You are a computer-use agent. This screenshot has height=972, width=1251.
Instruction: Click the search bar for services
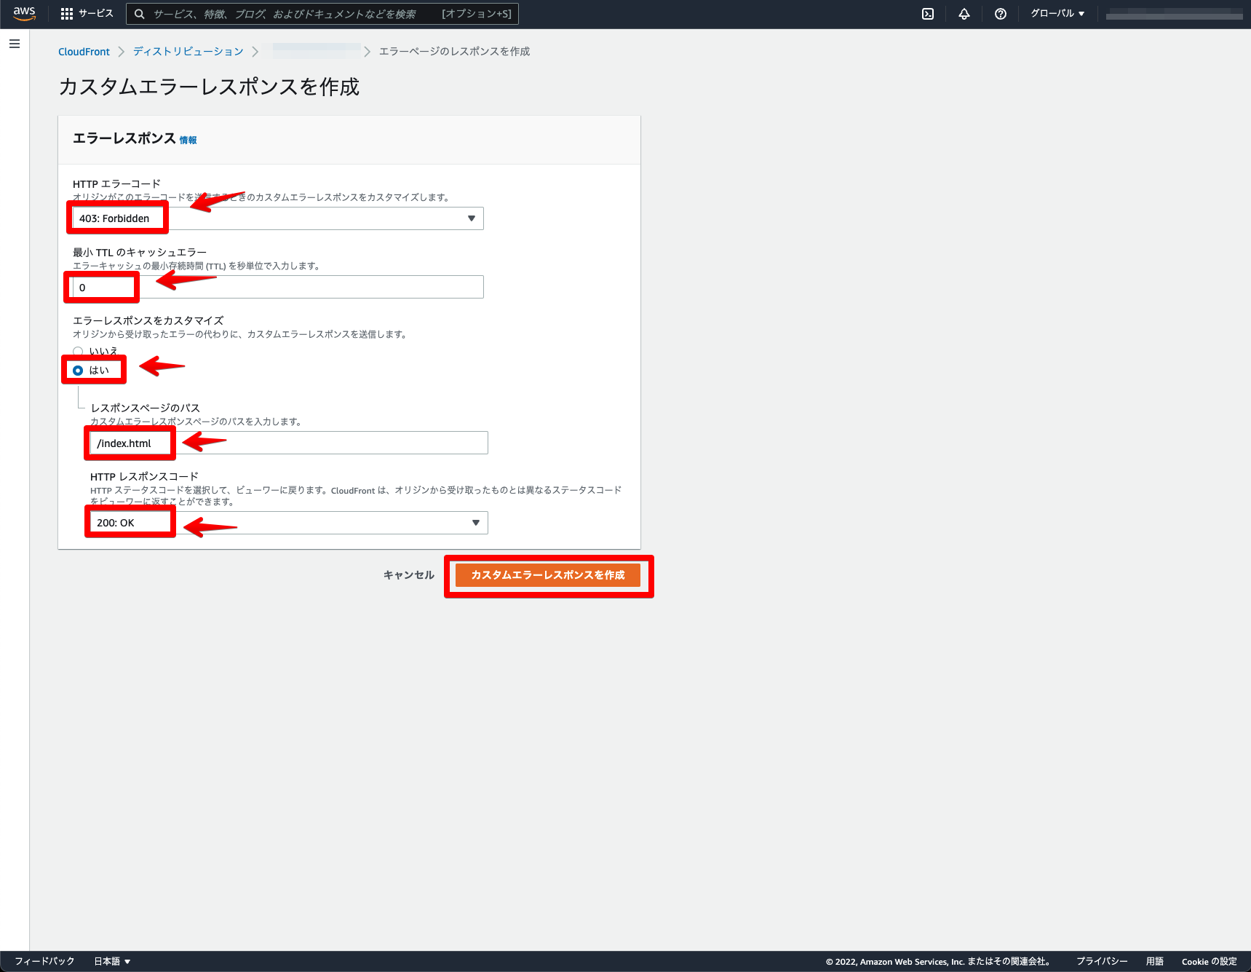coord(322,14)
